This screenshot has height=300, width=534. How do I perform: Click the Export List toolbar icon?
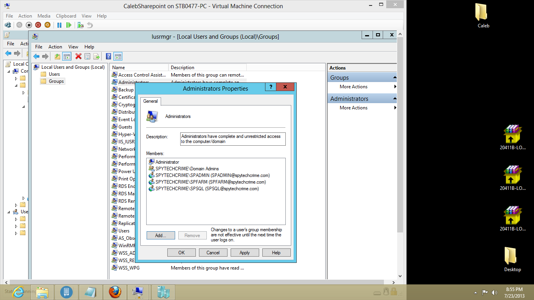point(96,56)
